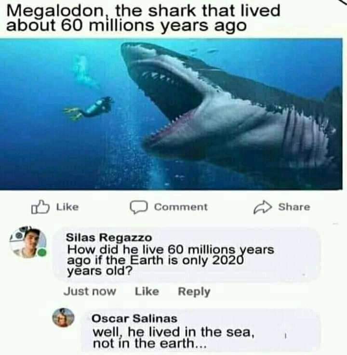Open Silas Regazzo's profile picture

tap(28, 242)
